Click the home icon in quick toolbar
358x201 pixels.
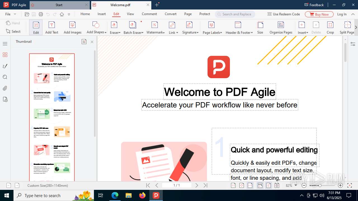62,14
